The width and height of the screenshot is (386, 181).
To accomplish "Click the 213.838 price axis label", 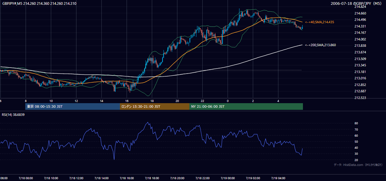I will 360,46.
